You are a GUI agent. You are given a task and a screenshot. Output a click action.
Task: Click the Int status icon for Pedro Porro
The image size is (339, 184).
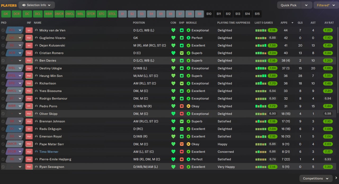click(x=29, y=106)
